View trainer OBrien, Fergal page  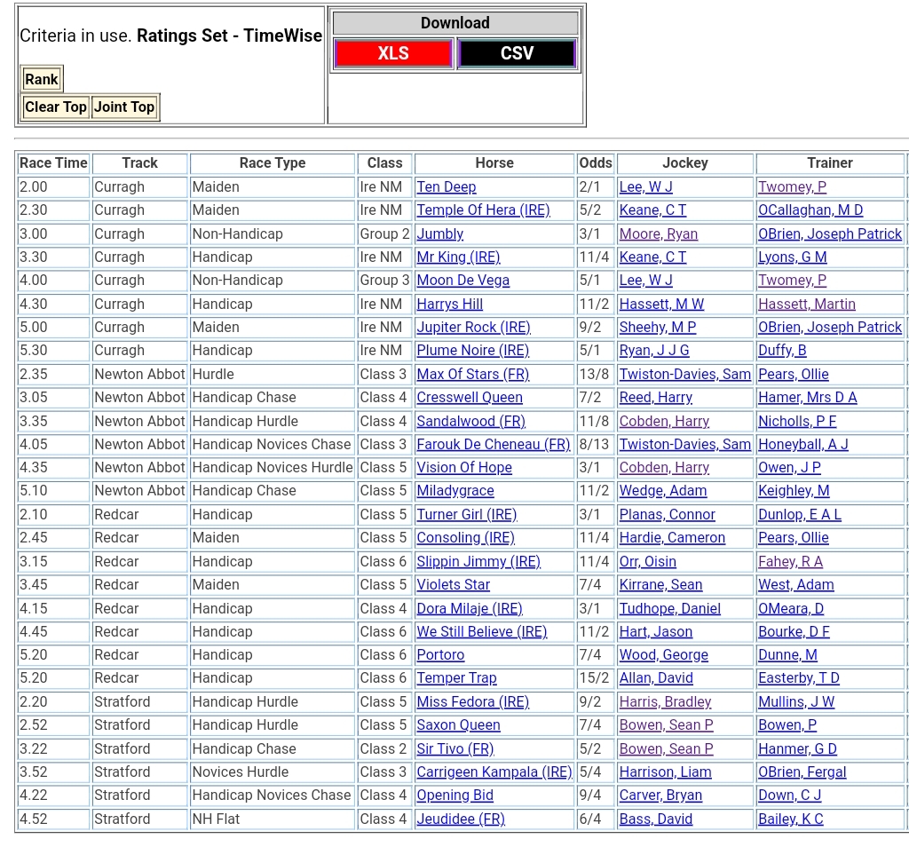coord(802,772)
